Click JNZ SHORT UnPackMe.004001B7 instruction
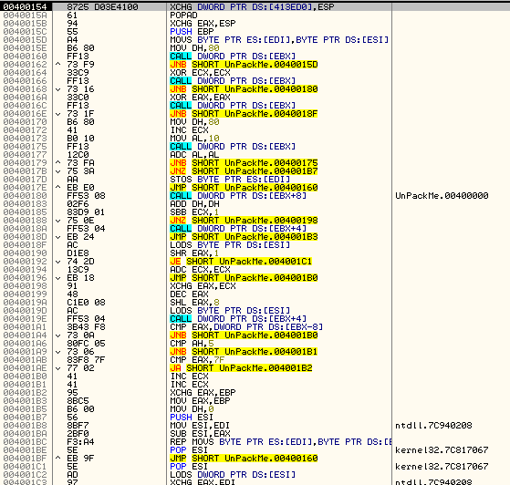Viewport: 510px width, 485px height. tap(244, 171)
